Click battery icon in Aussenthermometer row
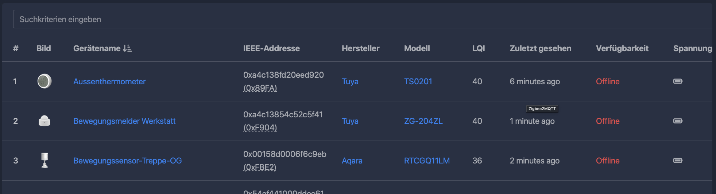Screen dimensions: 716x194 click(x=678, y=81)
